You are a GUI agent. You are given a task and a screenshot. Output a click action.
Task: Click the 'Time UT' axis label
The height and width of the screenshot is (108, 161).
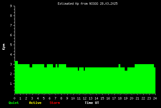[x=92, y=103]
